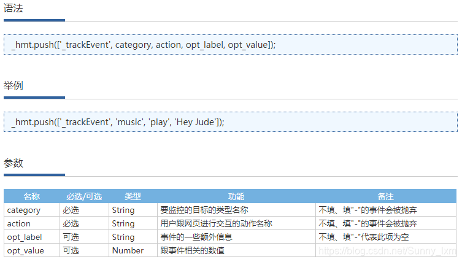Viewport: 462px width, 262px height.
Task: Select the 类型 column header
Action: [x=133, y=196]
